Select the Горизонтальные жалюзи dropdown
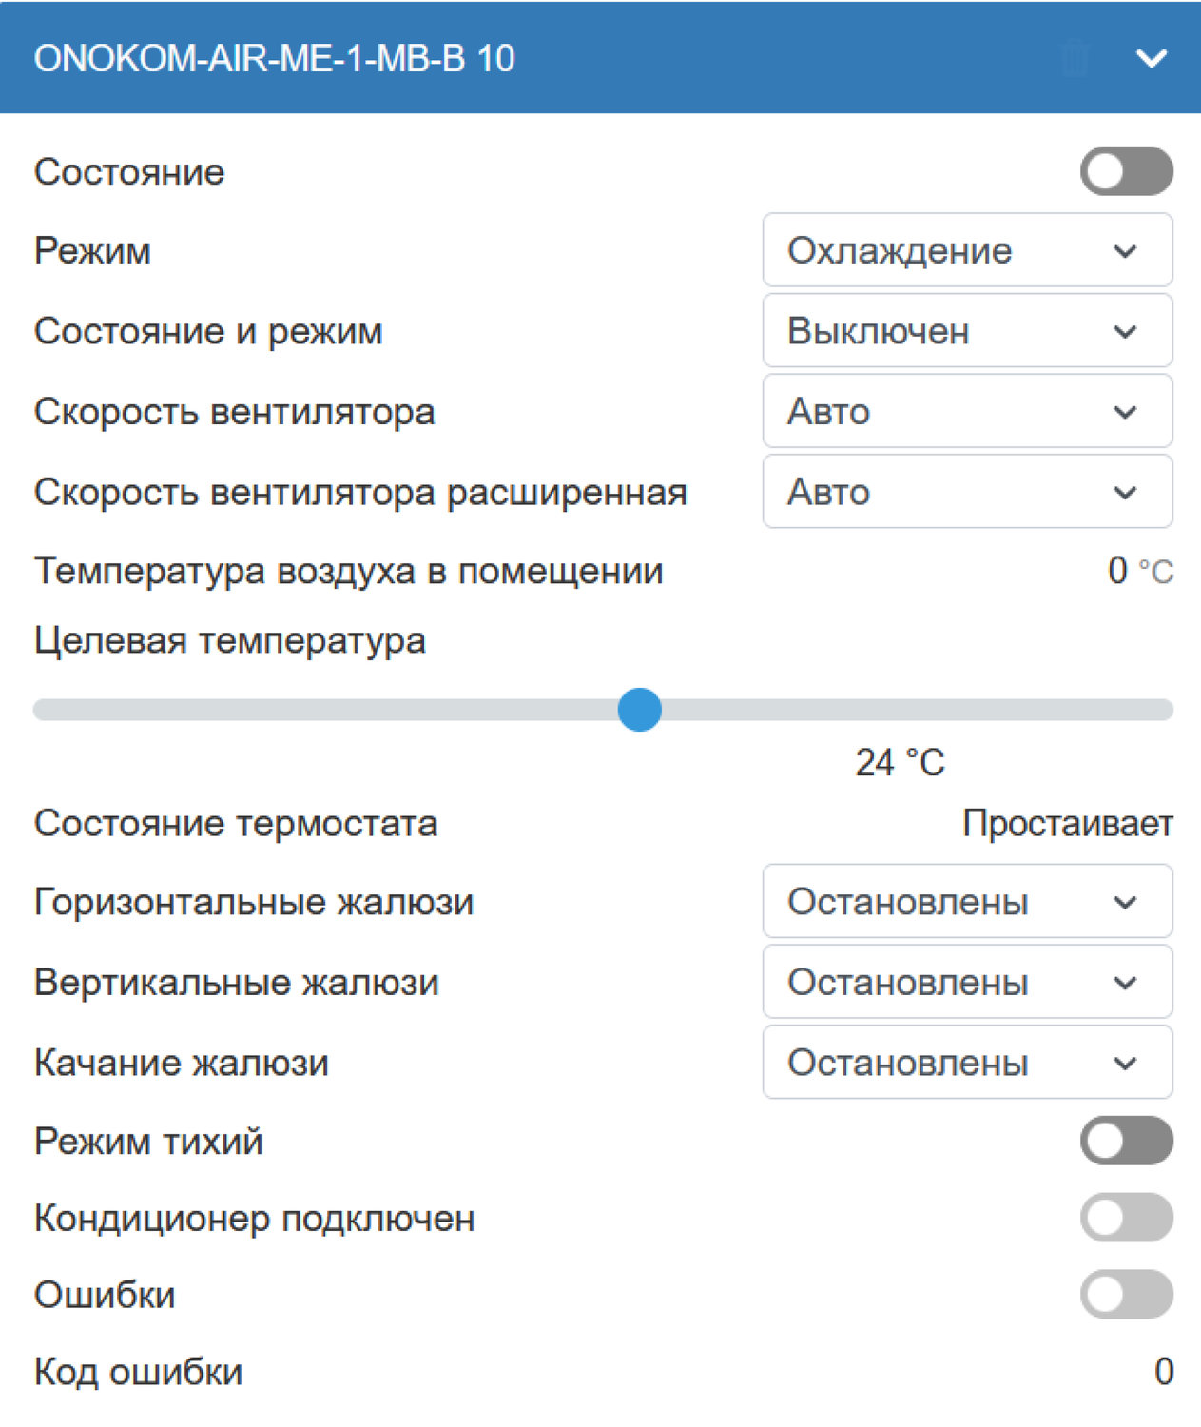Viewport: 1201px width, 1427px height. 966,902
